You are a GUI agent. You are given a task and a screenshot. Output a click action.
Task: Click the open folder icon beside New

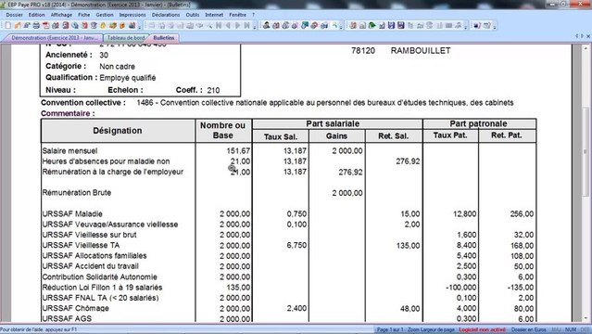click(x=18, y=25)
